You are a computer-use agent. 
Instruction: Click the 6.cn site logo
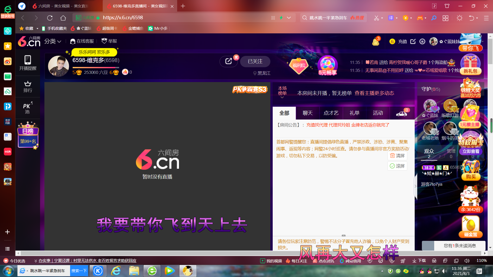click(x=29, y=41)
